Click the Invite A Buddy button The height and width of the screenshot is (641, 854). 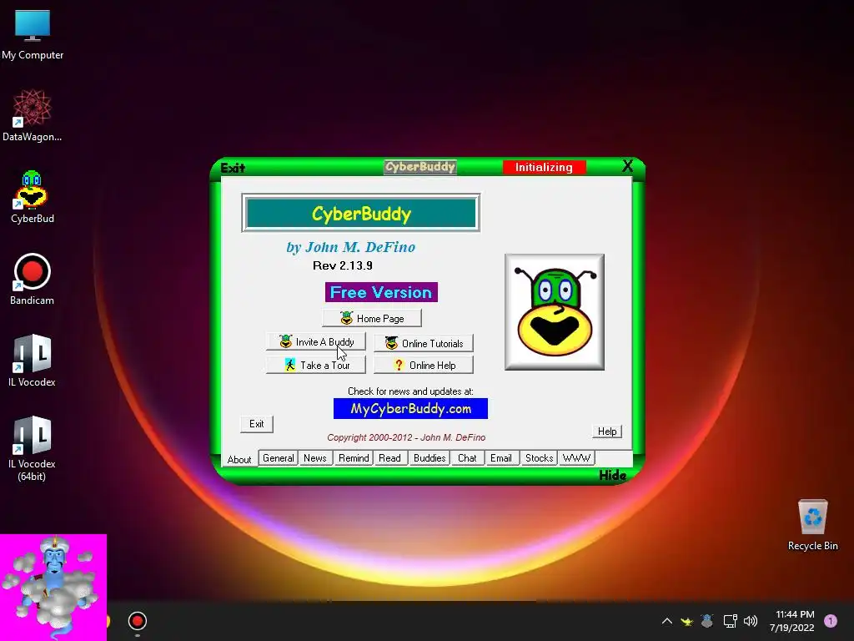(316, 341)
